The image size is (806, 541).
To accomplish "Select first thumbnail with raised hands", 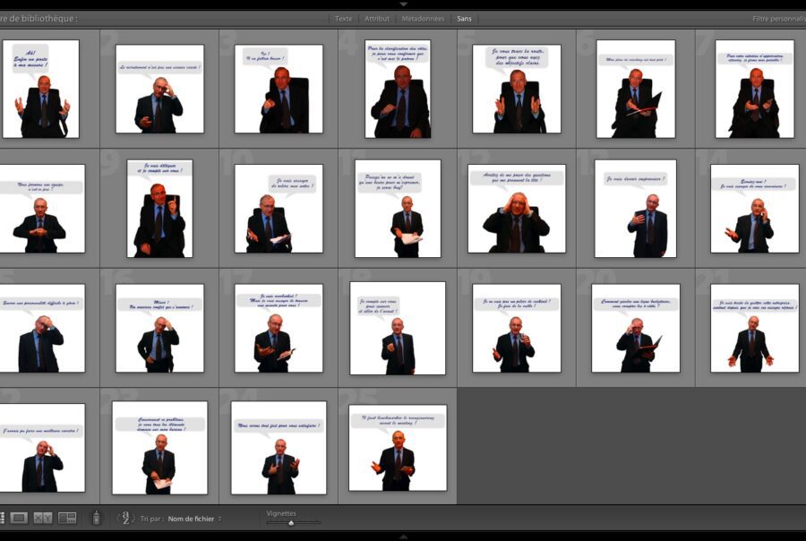I will click(40, 90).
